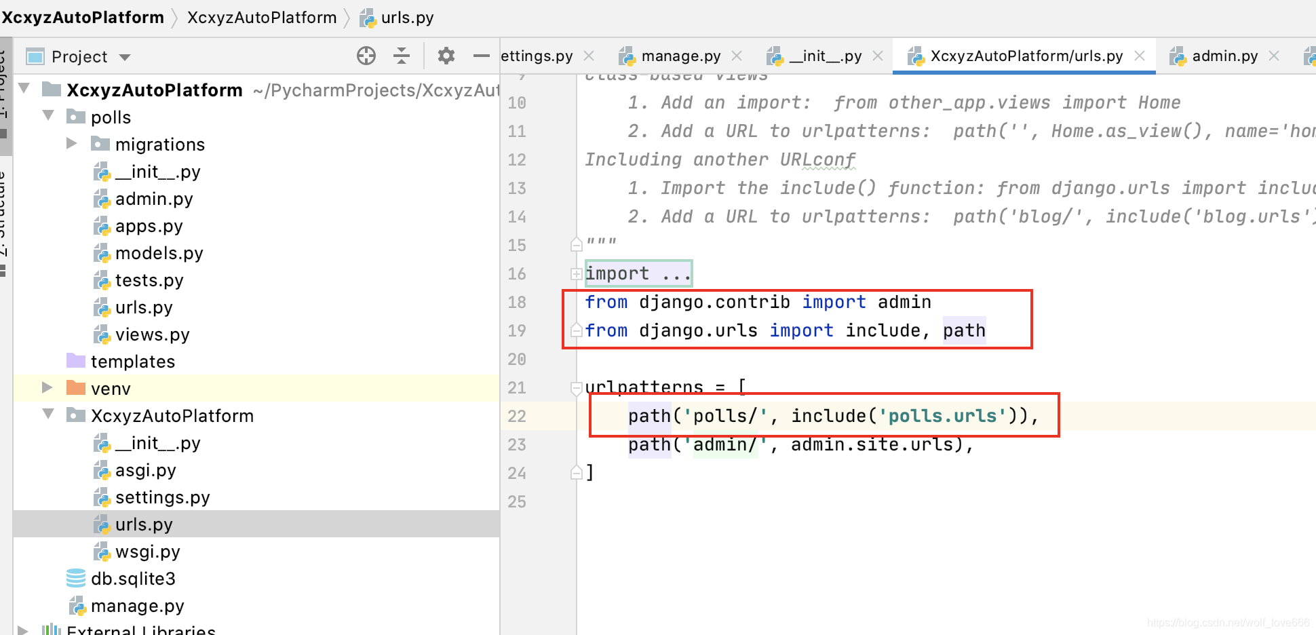Open the Project view dropdown
Image resolution: width=1316 pixels, height=635 pixels.
[125, 57]
